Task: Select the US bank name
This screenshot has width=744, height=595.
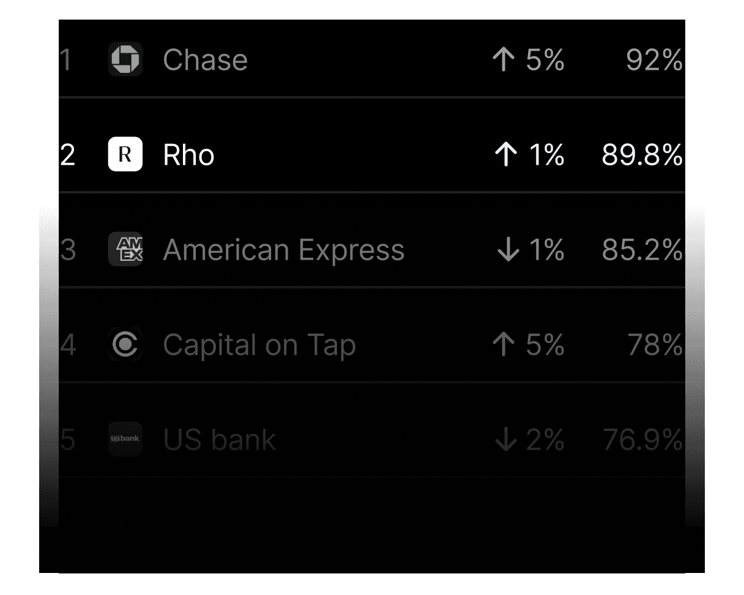Action: pyautogui.click(x=219, y=440)
